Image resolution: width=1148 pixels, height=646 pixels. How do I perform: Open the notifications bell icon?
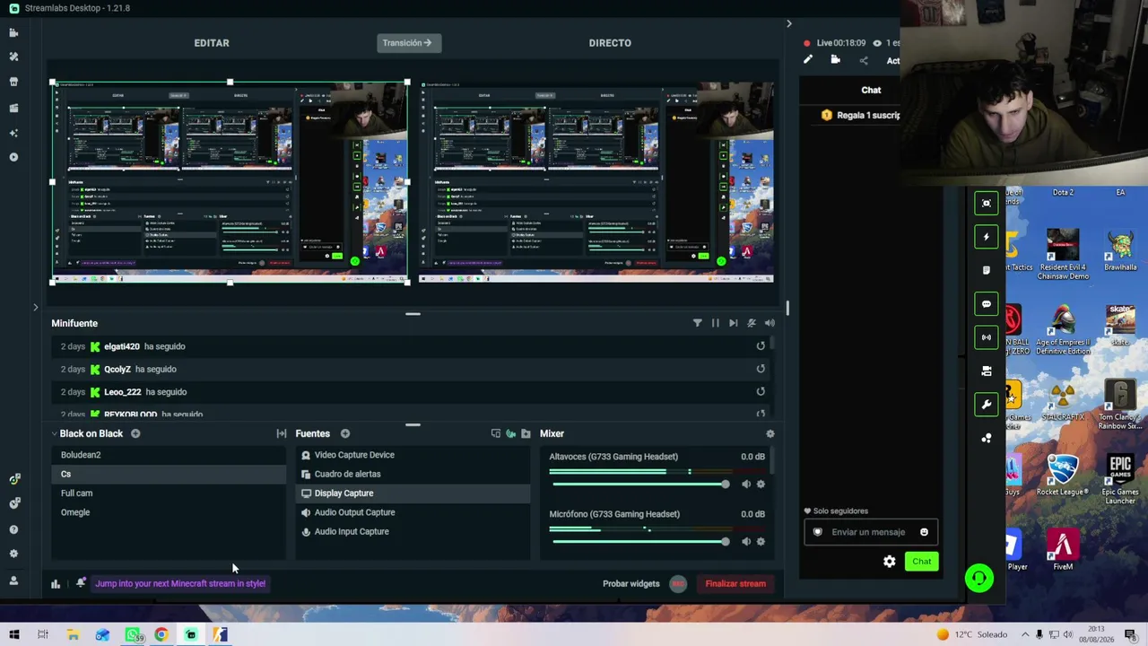[81, 583]
